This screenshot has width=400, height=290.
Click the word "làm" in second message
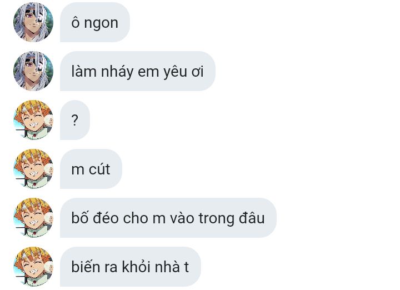[x=84, y=71]
